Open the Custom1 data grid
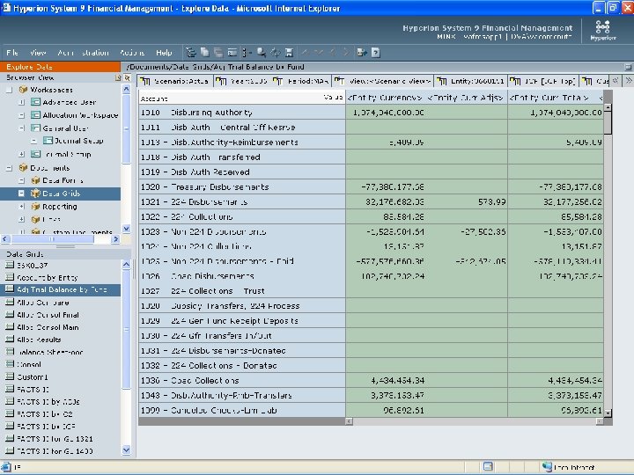634x475 pixels. (33, 376)
